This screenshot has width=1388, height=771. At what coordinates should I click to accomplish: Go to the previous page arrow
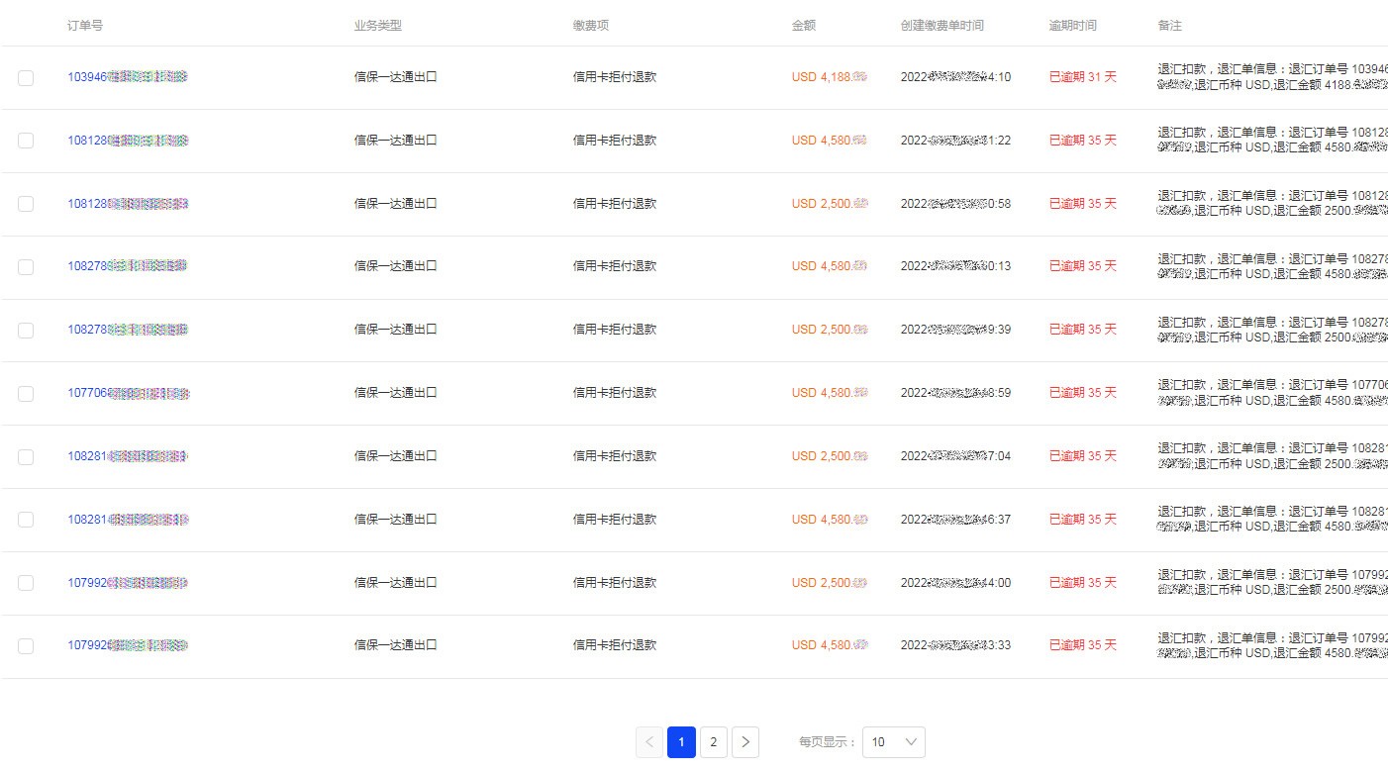coord(649,742)
